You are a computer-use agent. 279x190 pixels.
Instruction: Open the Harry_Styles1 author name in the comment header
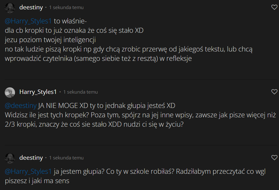[38, 92]
